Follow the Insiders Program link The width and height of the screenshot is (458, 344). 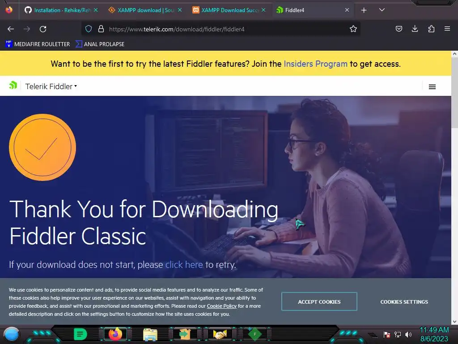click(315, 64)
